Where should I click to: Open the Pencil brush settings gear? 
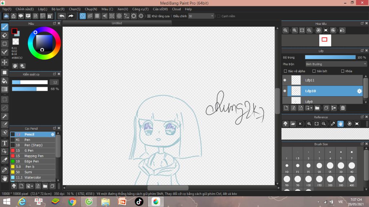[53, 134]
